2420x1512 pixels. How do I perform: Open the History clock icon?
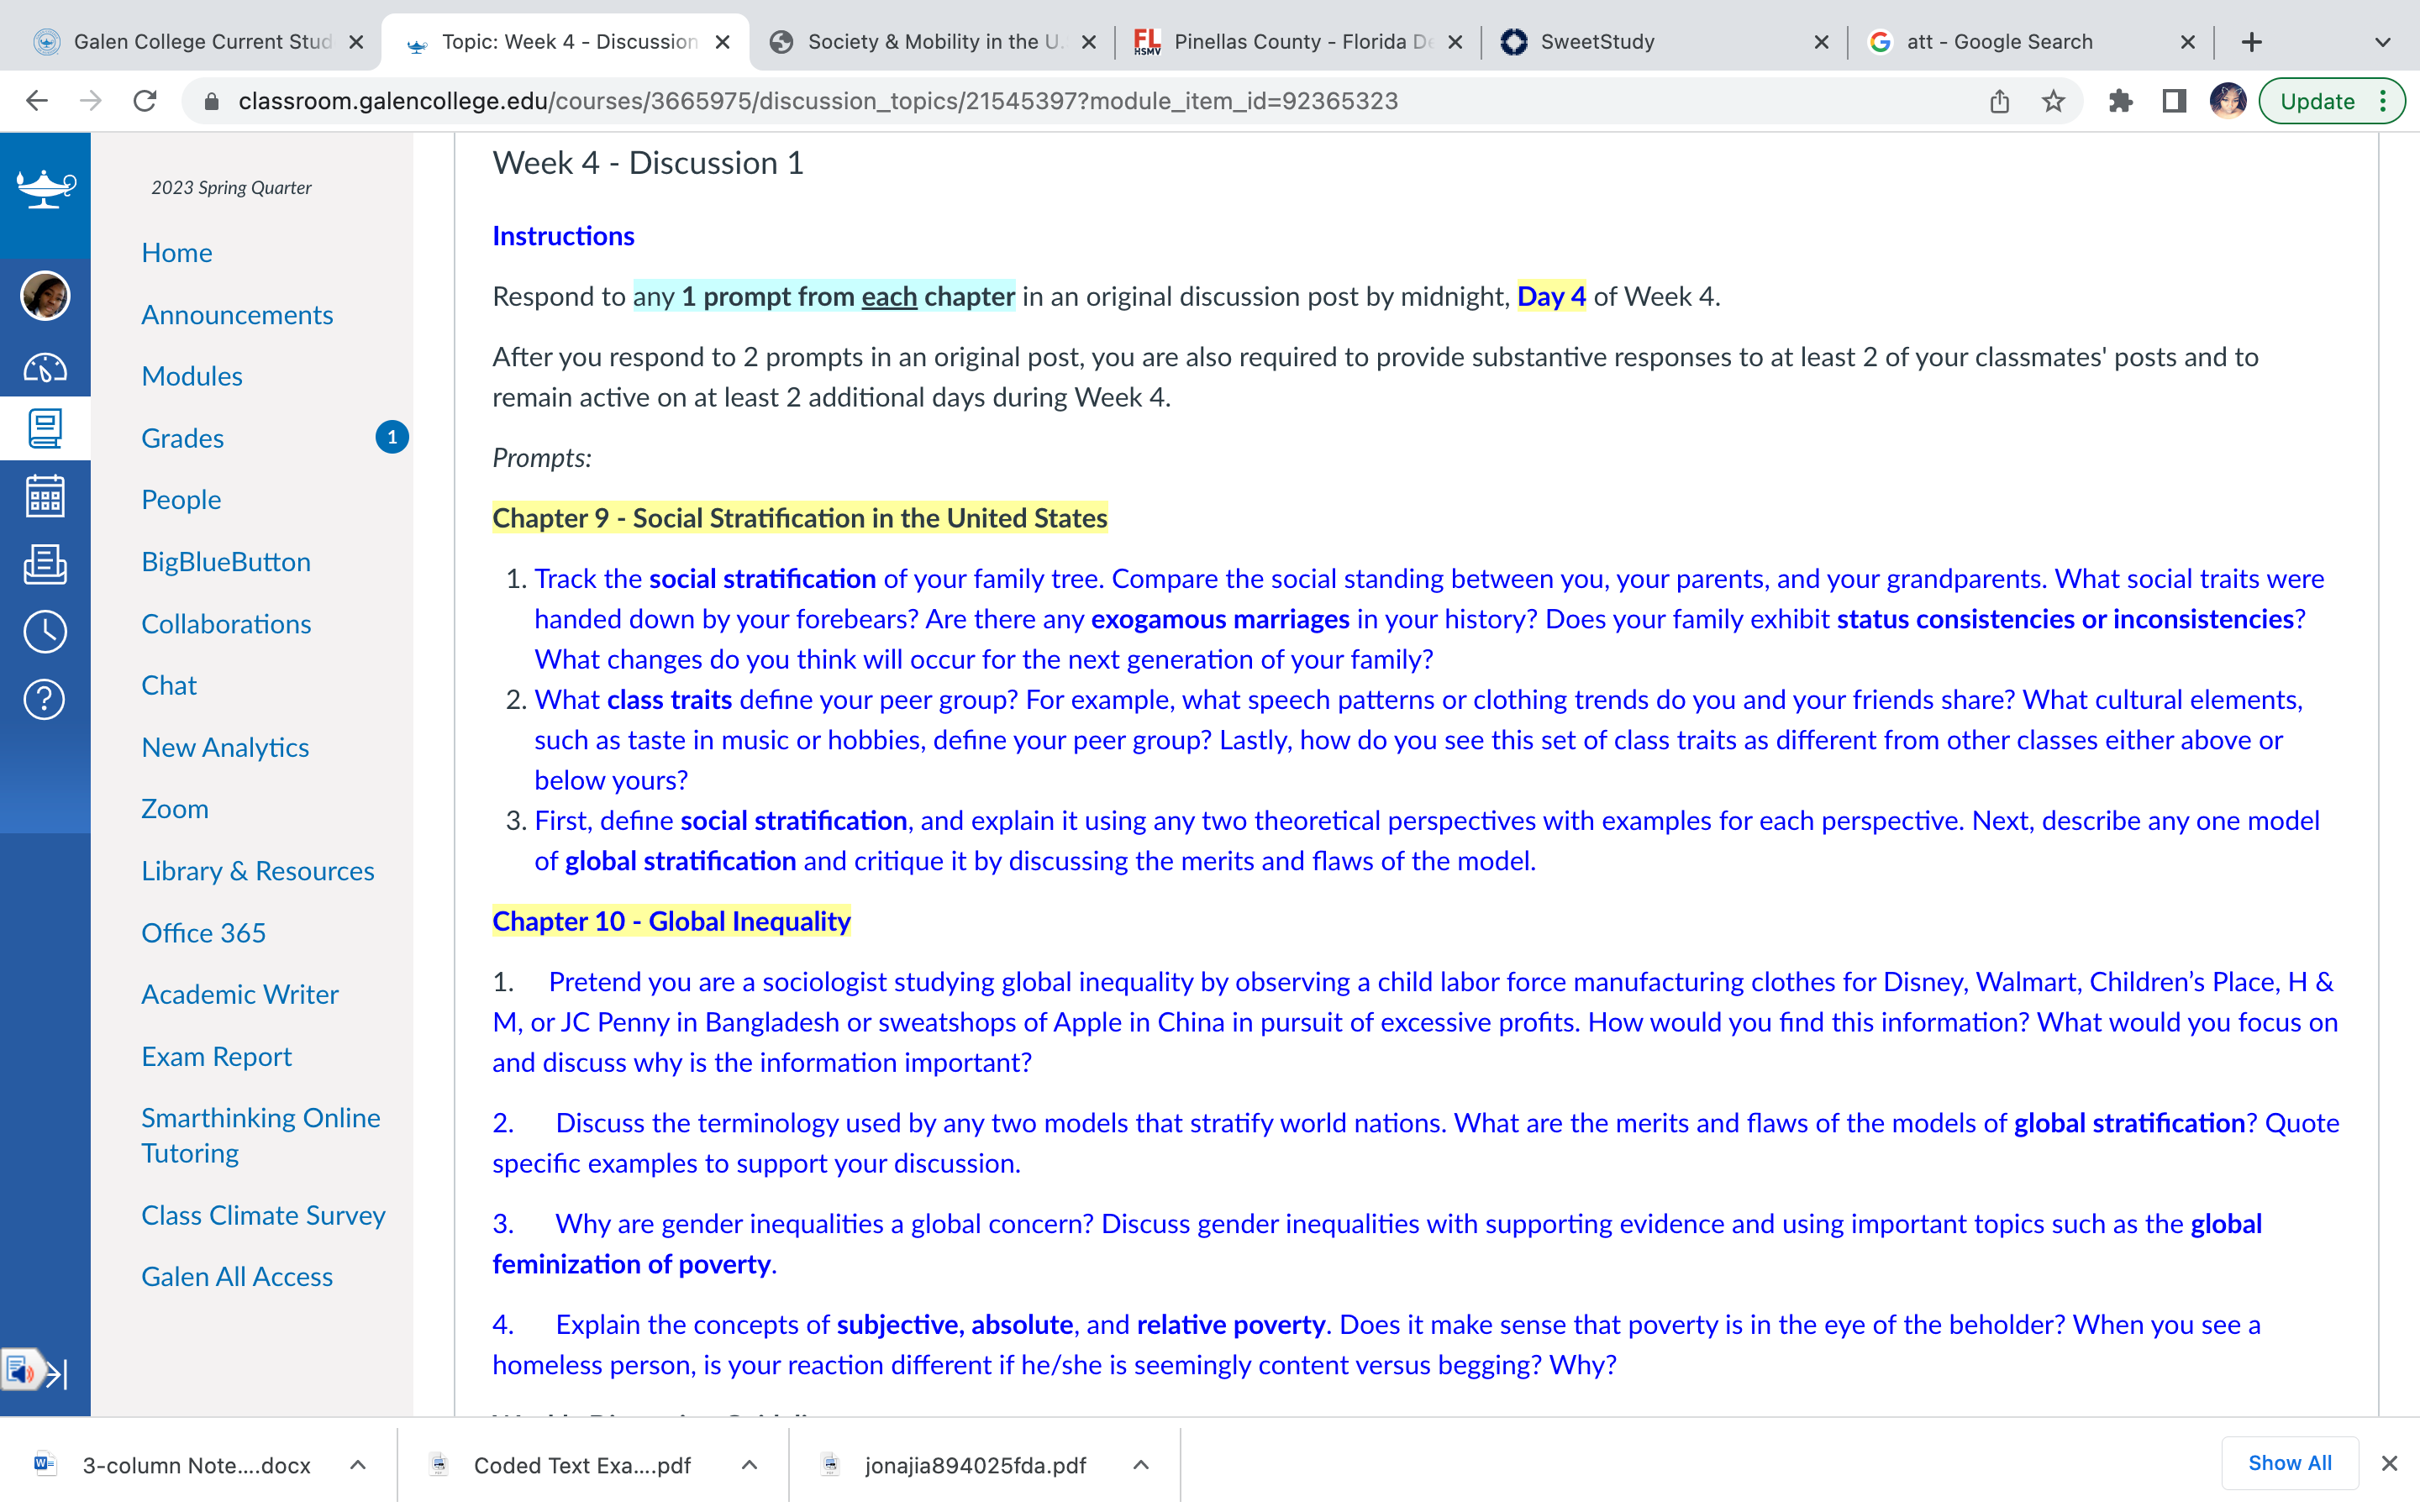45,631
